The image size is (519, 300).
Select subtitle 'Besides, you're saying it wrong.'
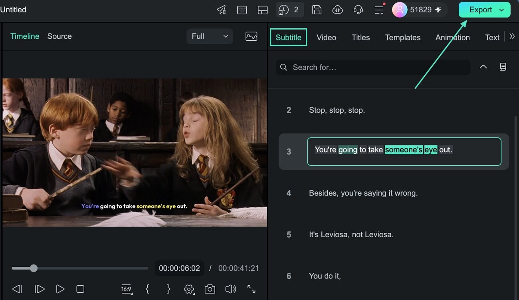363,193
